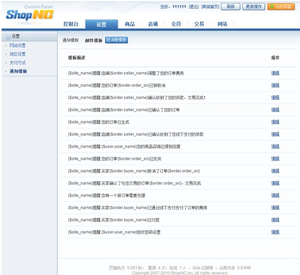
Task: Click the green arrow icon on 后台导航
Action: coord(272,6)
